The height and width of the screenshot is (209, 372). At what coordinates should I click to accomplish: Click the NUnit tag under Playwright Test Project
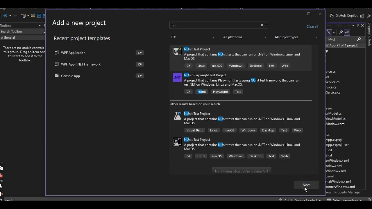(x=202, y=92)
